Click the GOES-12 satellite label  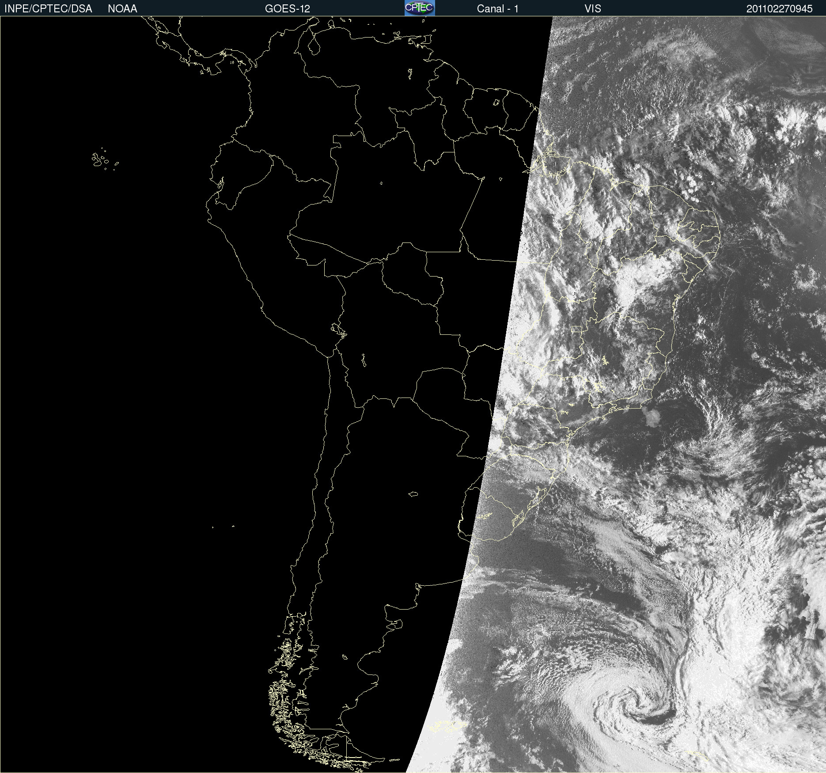(x=288, y=9)
